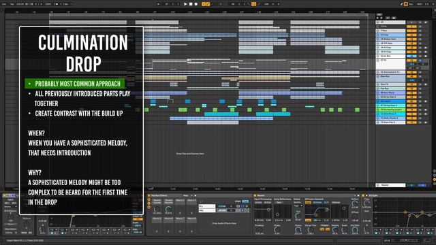Toggle the Pad Bus Effects device activator
The width and height of the screenshot is (436, 245).
click(x=149, y=195)
